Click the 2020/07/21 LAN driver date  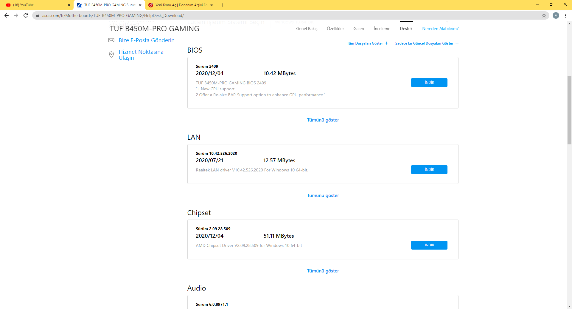click(209, 160)
